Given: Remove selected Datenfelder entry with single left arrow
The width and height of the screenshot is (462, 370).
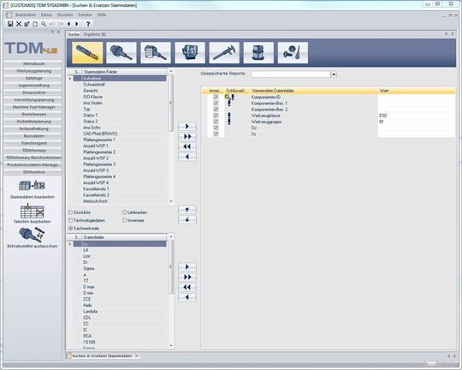Looking at the screenshot, I should pos(187,297).
